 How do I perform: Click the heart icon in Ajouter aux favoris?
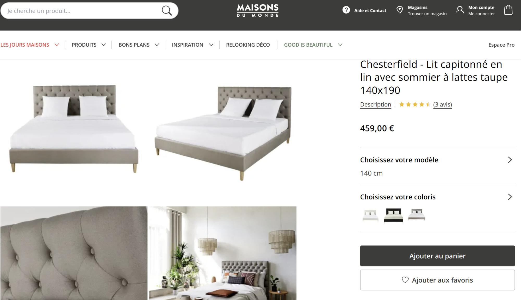point(405,280)
